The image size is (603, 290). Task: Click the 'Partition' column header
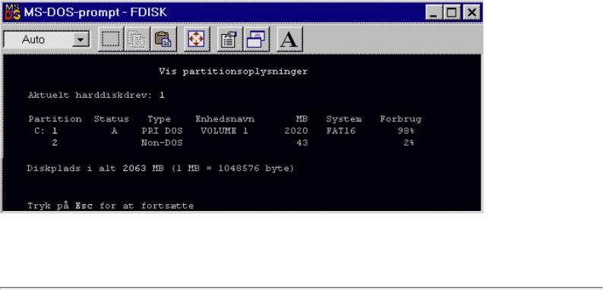(55, 119)
